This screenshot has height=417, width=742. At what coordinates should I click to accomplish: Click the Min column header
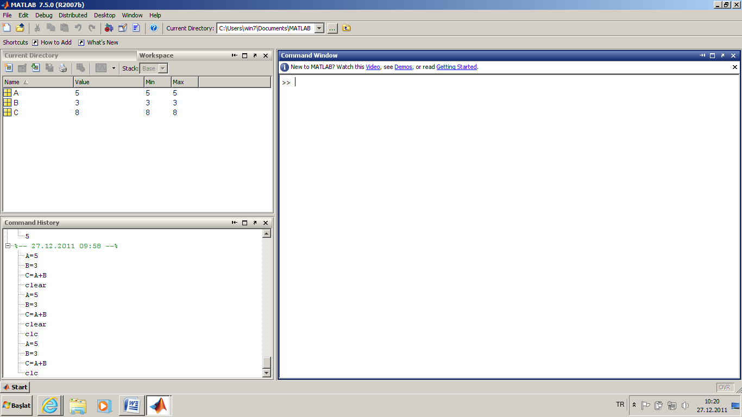pyautogui.click(x=158, y=82)
